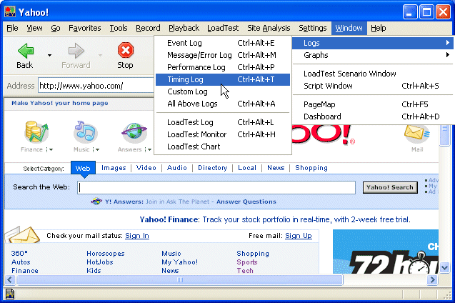Choose All Above Logs entry
455x303 pixels.
tap(223, 104)
